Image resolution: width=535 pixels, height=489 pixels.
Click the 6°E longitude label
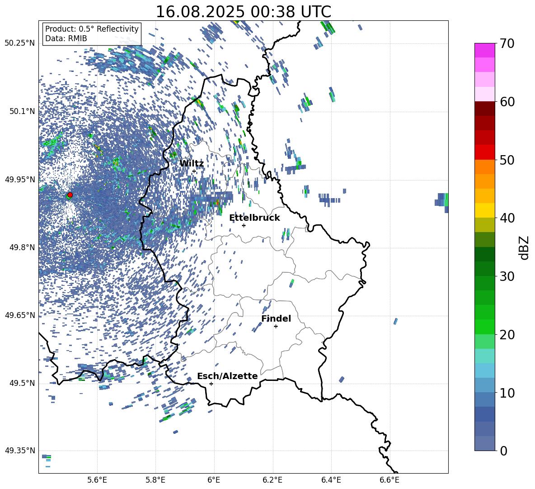[214, 480]
